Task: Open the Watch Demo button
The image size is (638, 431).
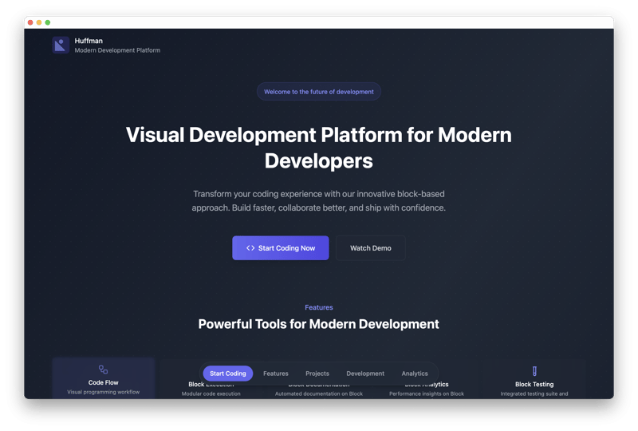Action: point(370,248)
